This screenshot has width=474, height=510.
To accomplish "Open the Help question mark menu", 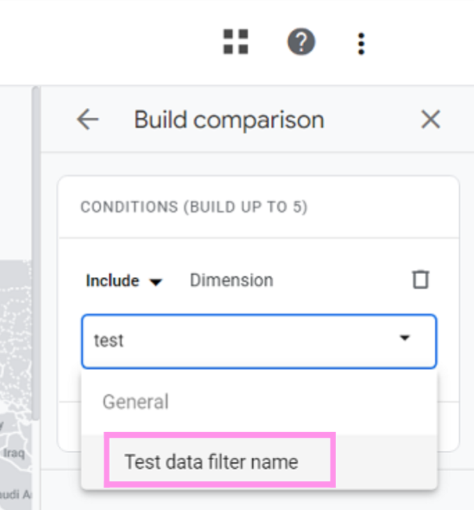I will click(301, 42).
